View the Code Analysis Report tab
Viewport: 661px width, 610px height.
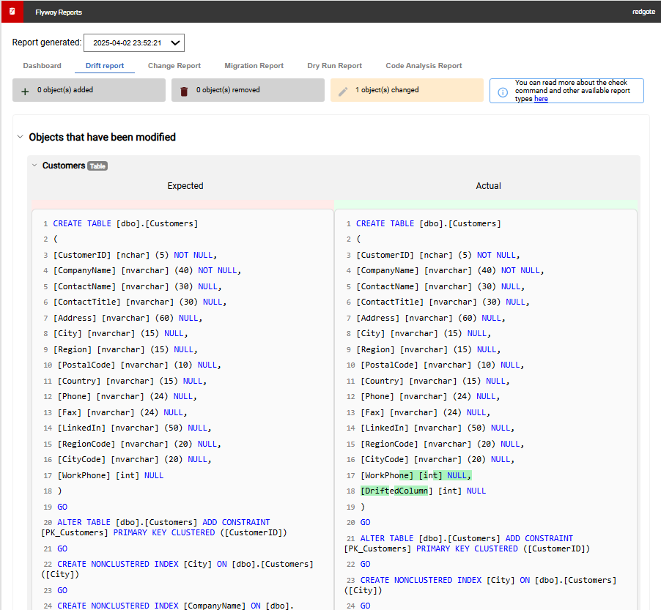click(424, 66)
